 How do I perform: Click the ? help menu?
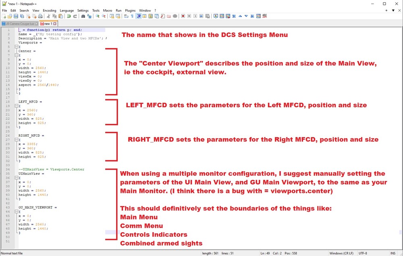pyautogui.click(x=155, y=10)
